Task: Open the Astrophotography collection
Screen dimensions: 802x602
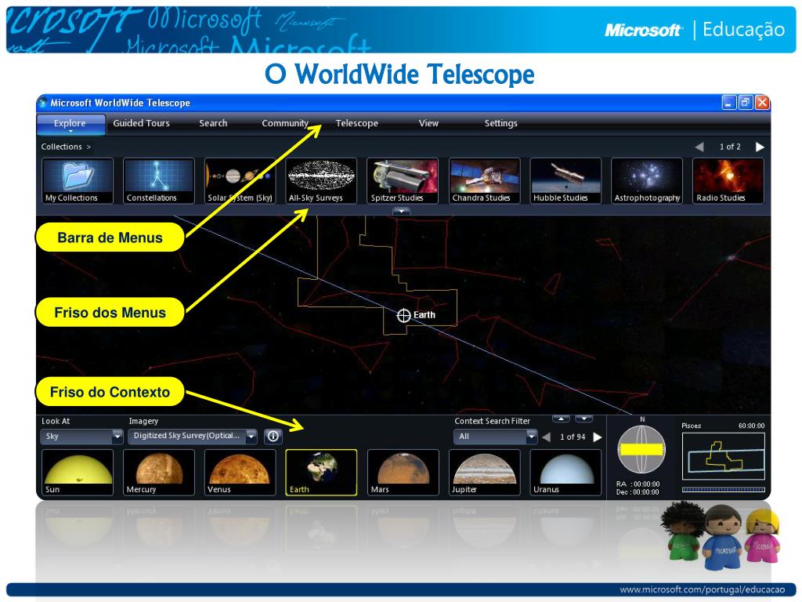Action: (x=647, y=181)
